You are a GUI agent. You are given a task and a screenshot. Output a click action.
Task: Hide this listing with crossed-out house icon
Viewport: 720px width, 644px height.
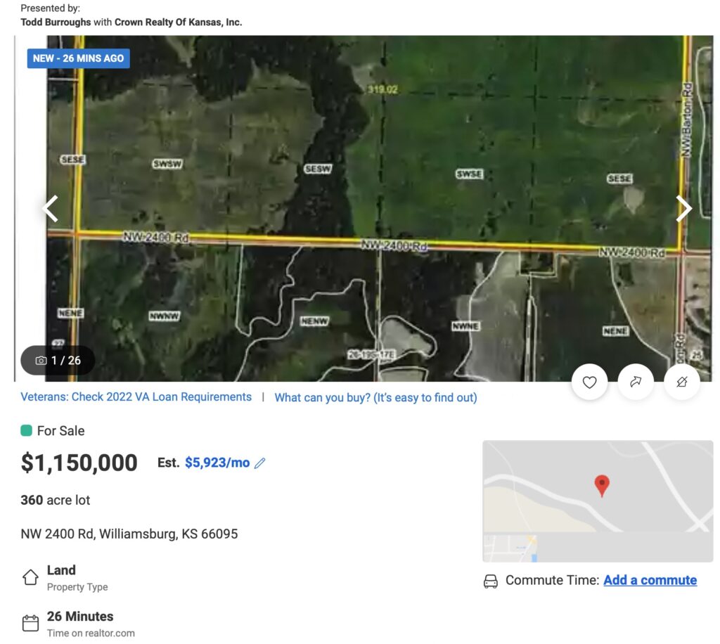click(x=681, y=382)
